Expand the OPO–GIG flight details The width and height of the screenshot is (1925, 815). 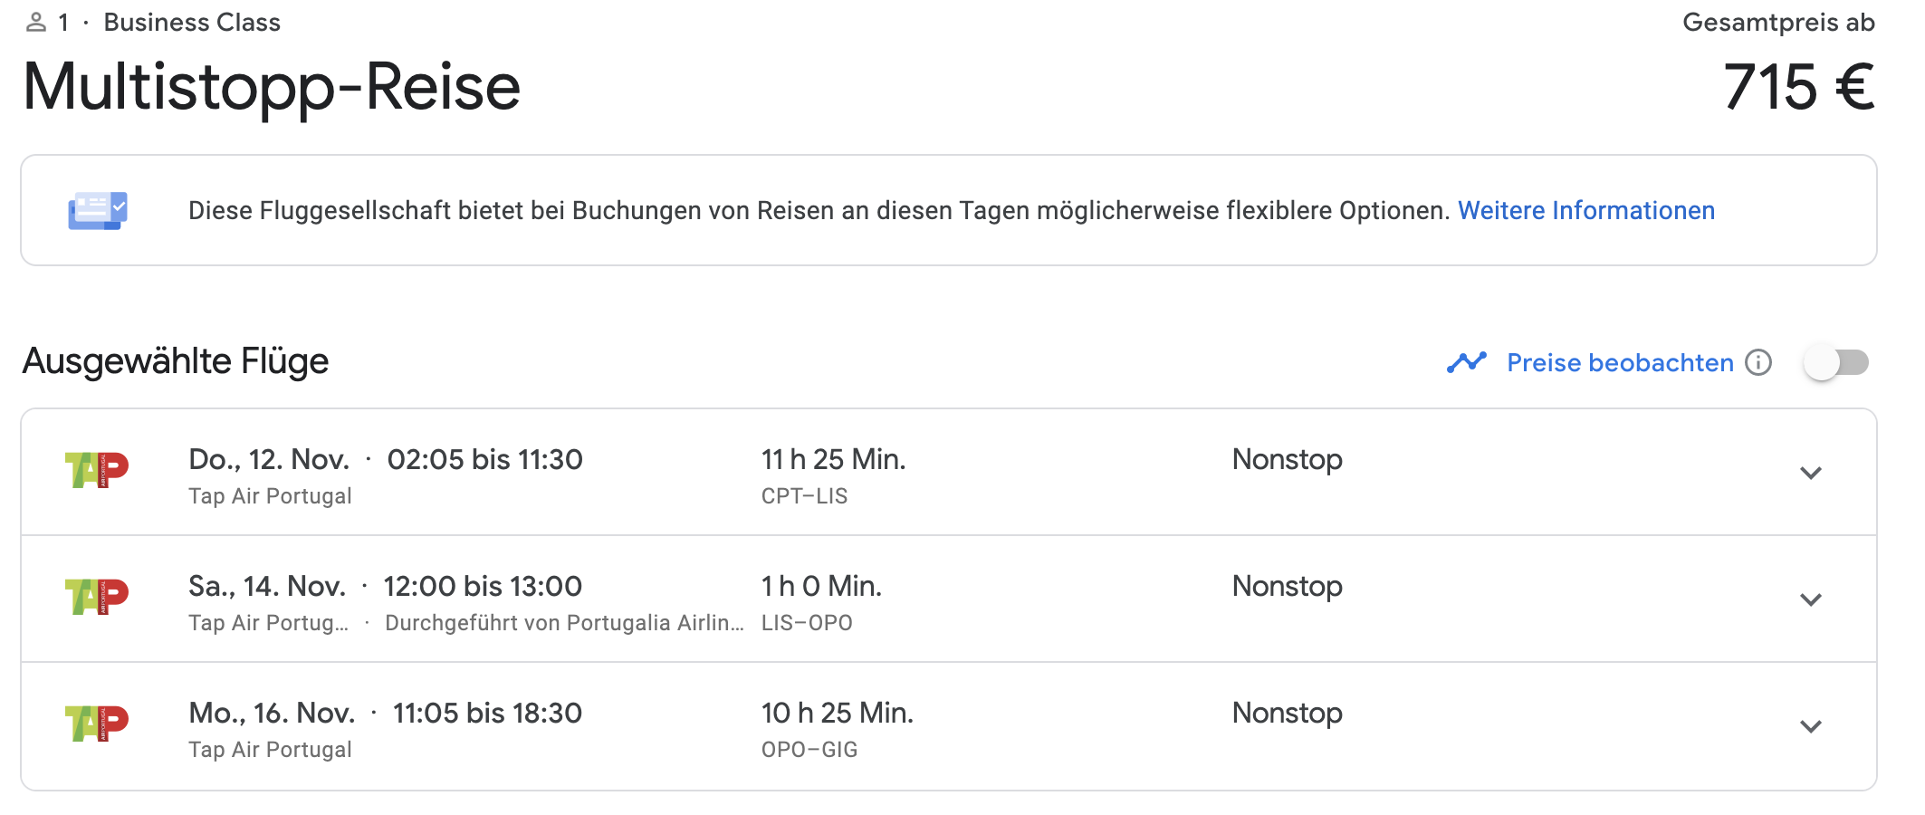click(1811, 726)
